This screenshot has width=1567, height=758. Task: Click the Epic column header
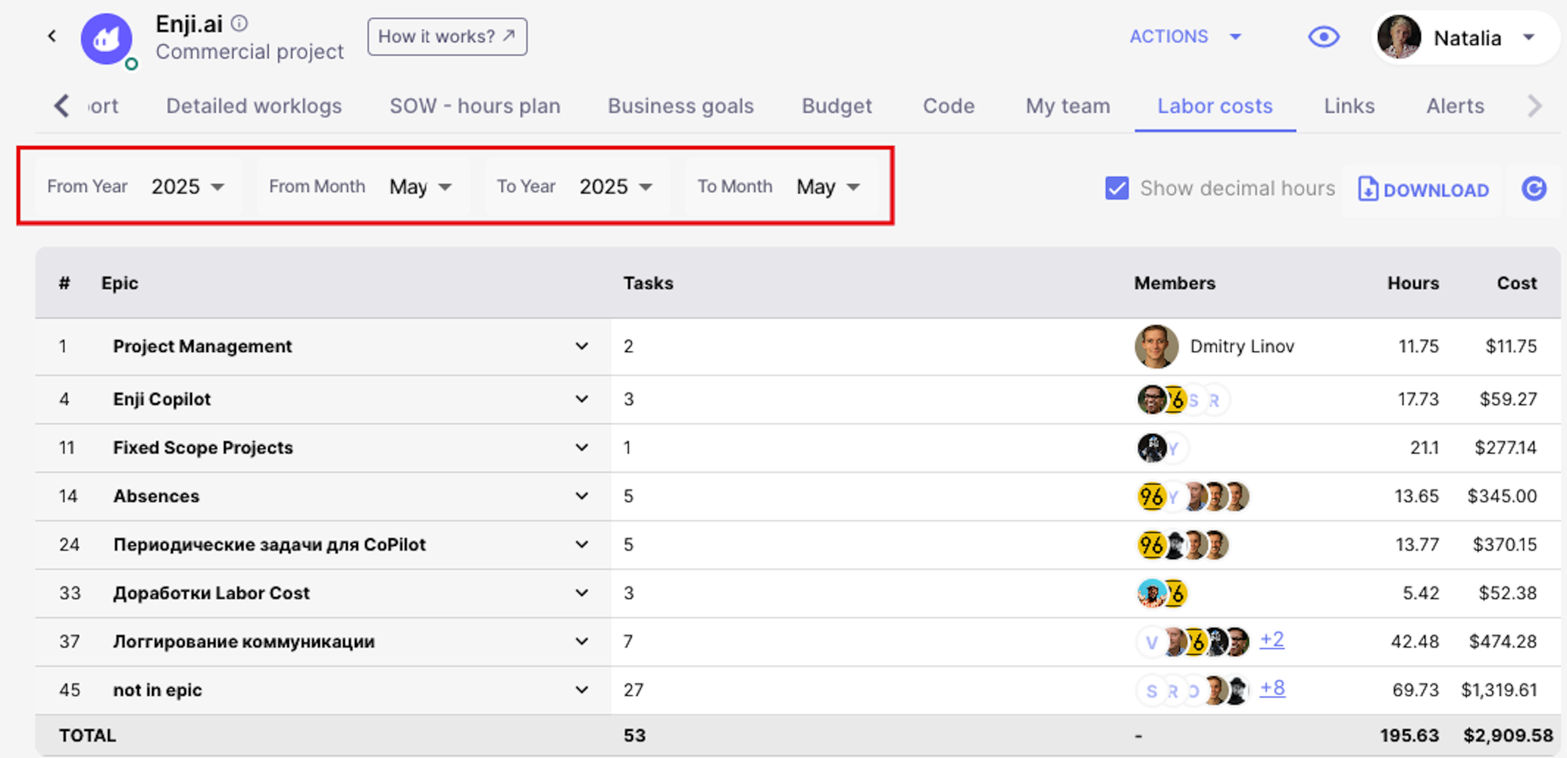120,283
